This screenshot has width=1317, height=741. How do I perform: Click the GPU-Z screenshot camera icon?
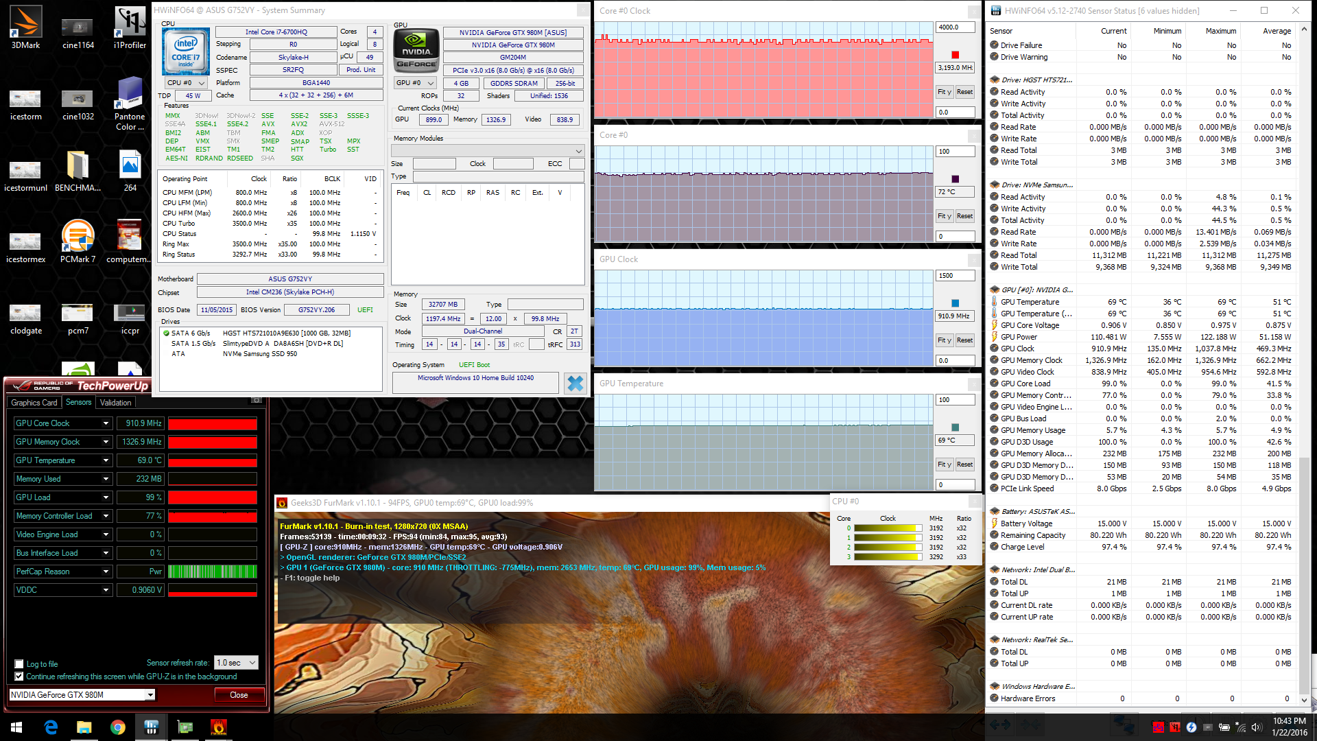click(x=257, y=399)
